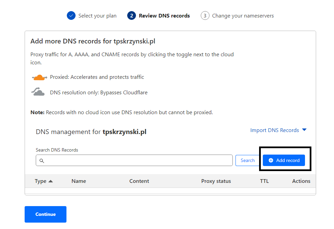
Task: Click the plus icon on Add record
Action: tap(271, 160)
